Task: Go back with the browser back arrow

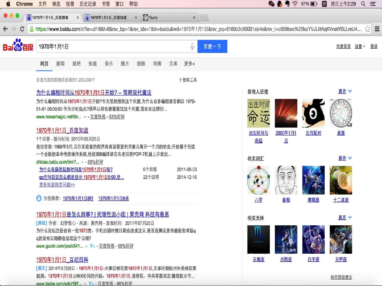Action: pos(5,29)
